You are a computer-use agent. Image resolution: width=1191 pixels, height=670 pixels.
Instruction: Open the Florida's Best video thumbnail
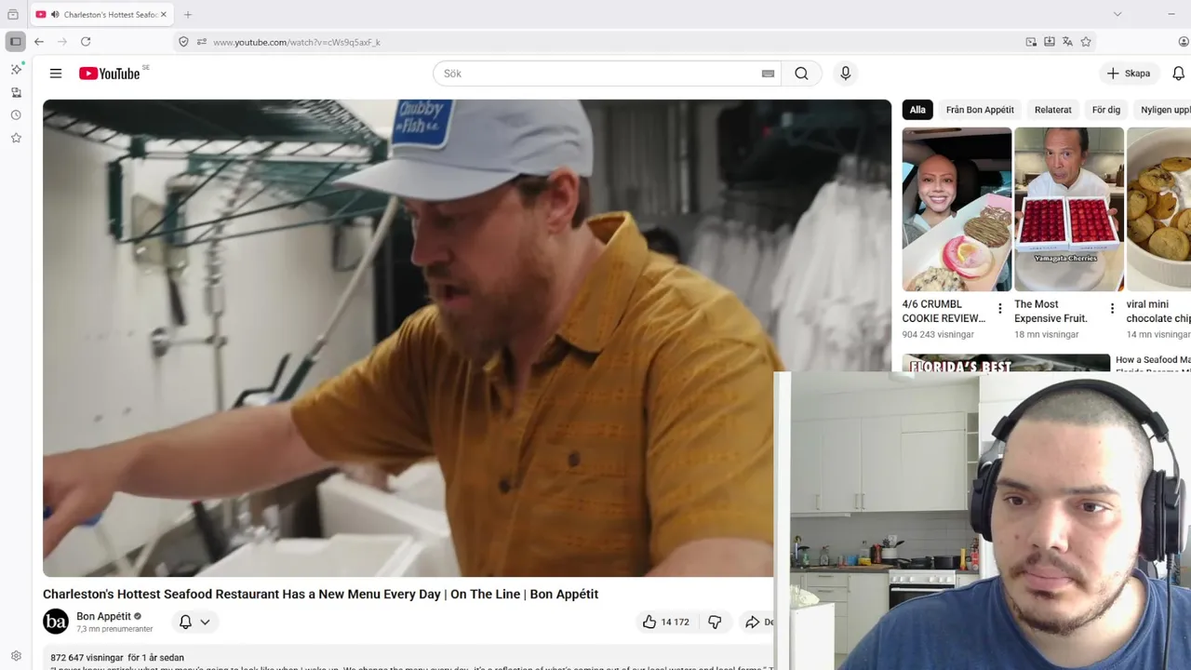click(1006, 363)
